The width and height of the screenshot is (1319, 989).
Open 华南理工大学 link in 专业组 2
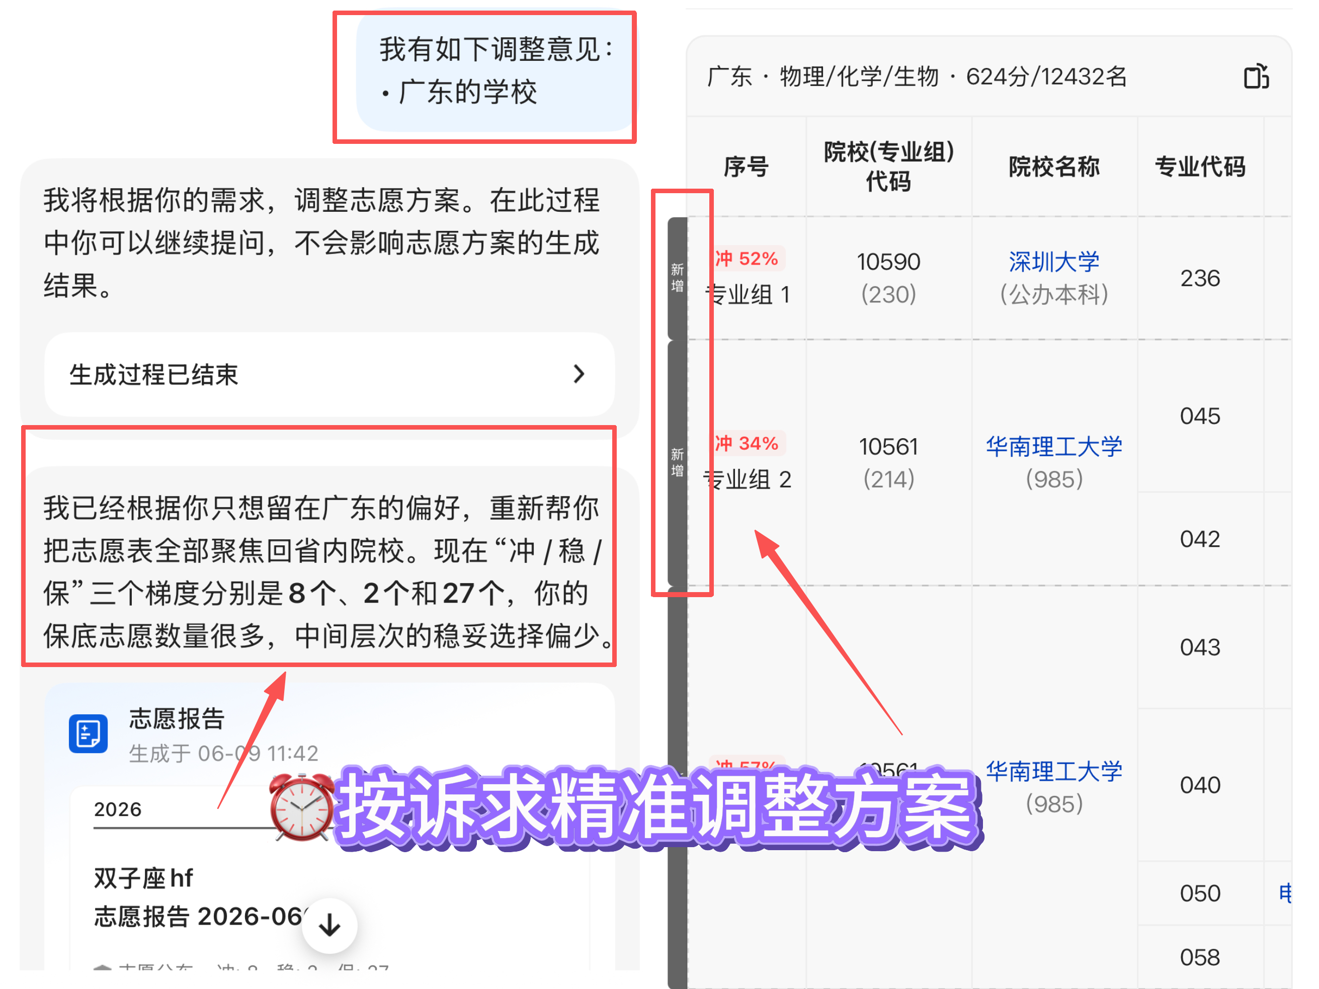point(1054,447)
